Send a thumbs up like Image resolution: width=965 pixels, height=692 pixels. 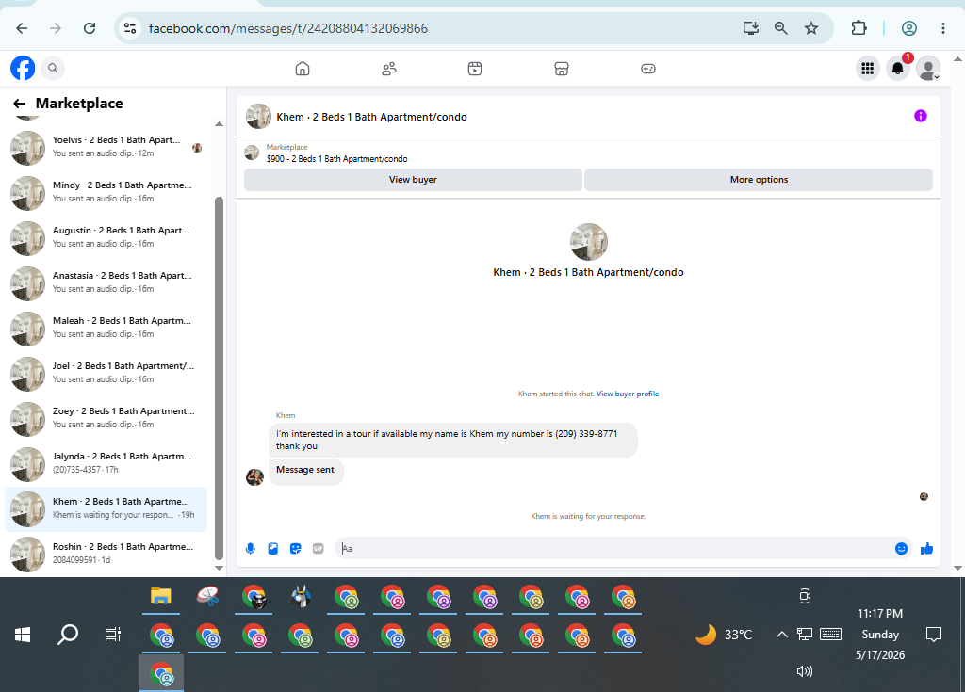(927, 549)
